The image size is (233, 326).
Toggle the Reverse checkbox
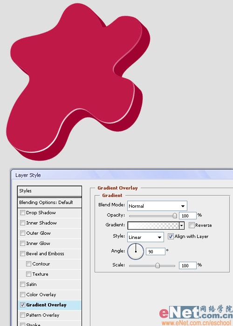tap(192, 225)
